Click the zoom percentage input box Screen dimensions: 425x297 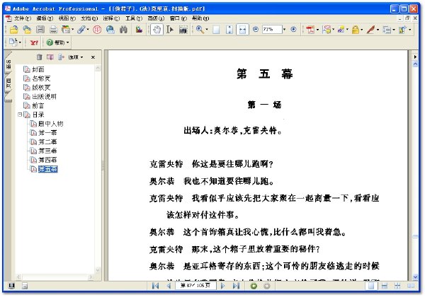(272, 29)
